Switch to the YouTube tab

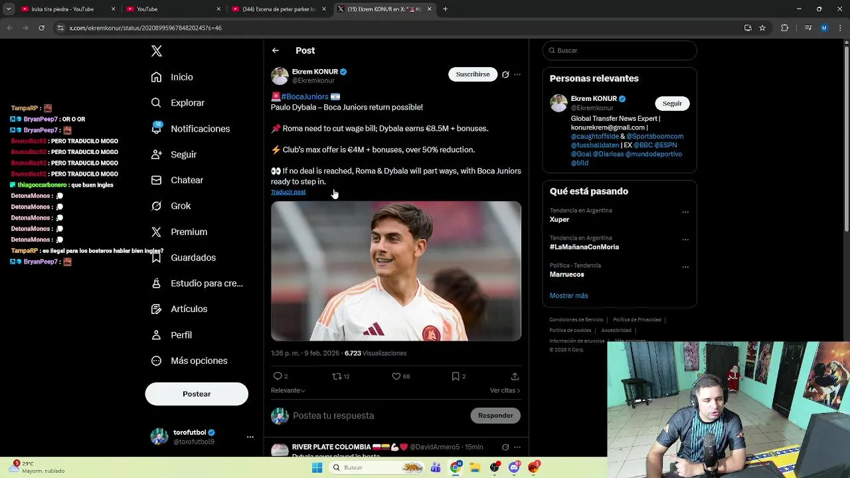(x=173, y=9)
